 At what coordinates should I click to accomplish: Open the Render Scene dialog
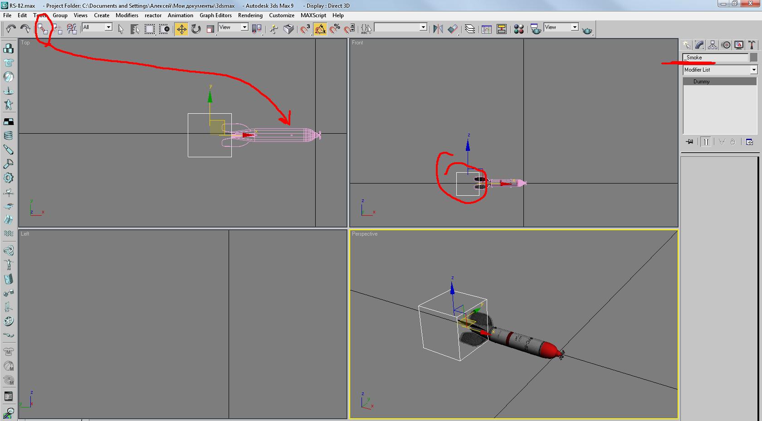click(536, 29)
